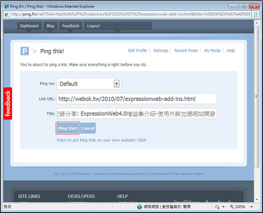Click the Ping.fm P logo icon
Image resolution: width=263 pixels, height=213 pixels.
tap(25, 51)
